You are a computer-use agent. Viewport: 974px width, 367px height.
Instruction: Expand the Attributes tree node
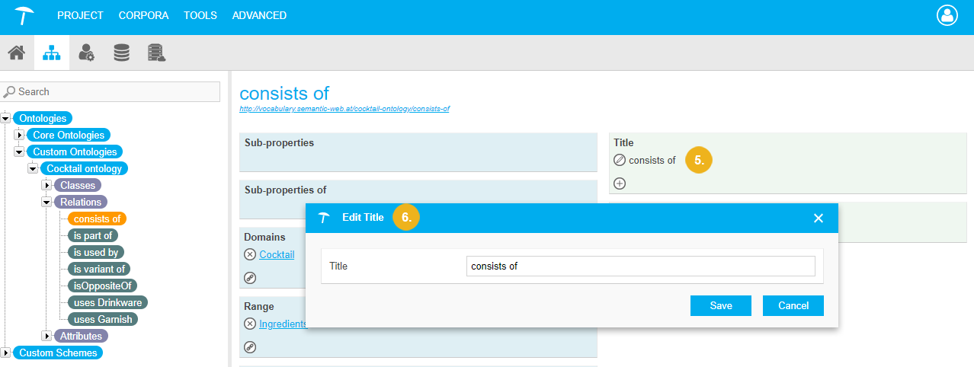pyautogui.click(x=47, y=337)
